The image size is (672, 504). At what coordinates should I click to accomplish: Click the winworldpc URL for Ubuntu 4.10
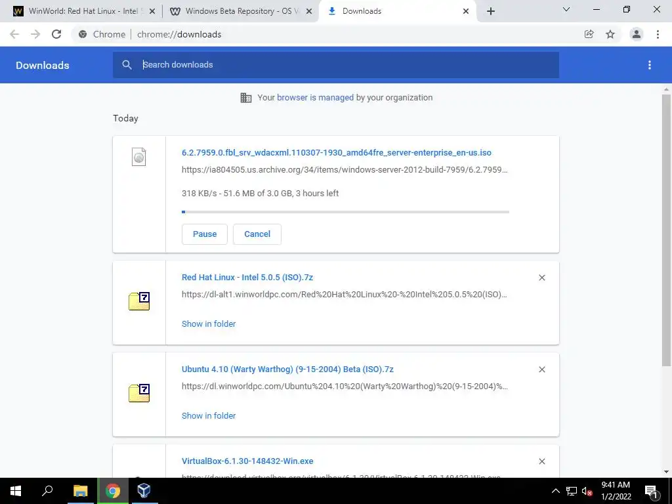[x=345, y=386]
